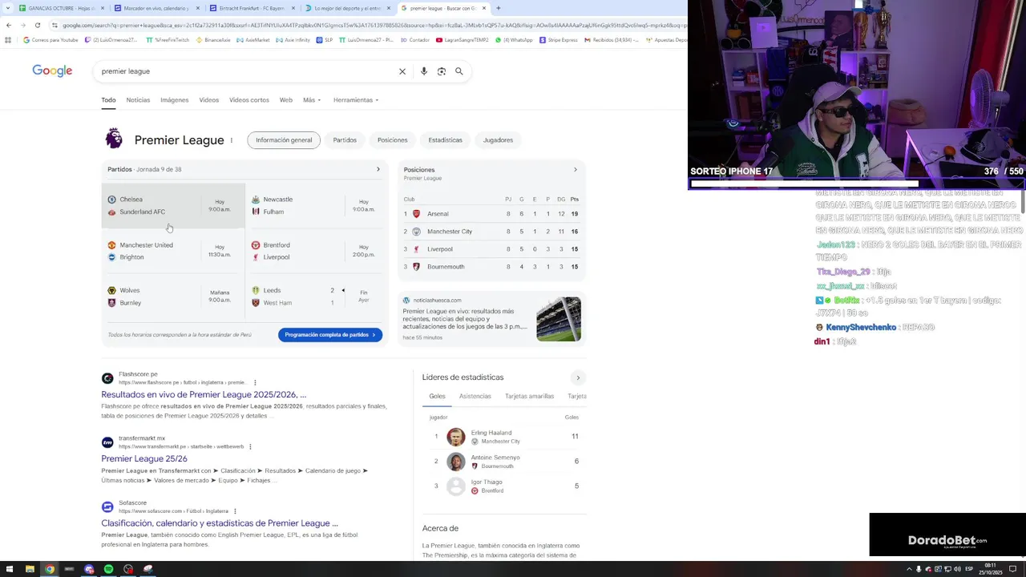
Task: Click Arsenal row in the standings table
Action: coord(491,214)
